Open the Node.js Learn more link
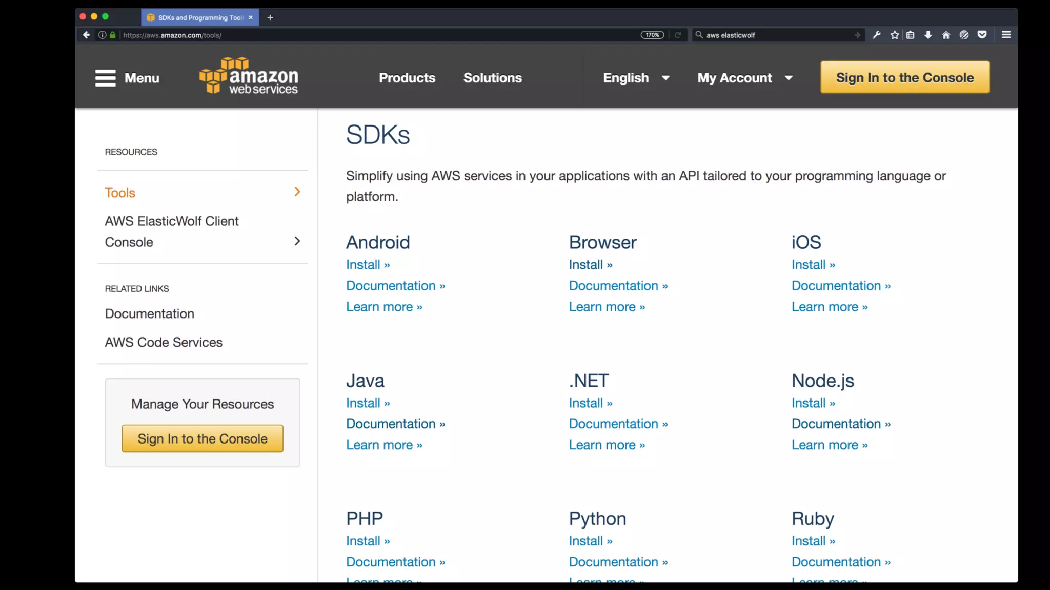 830,445
